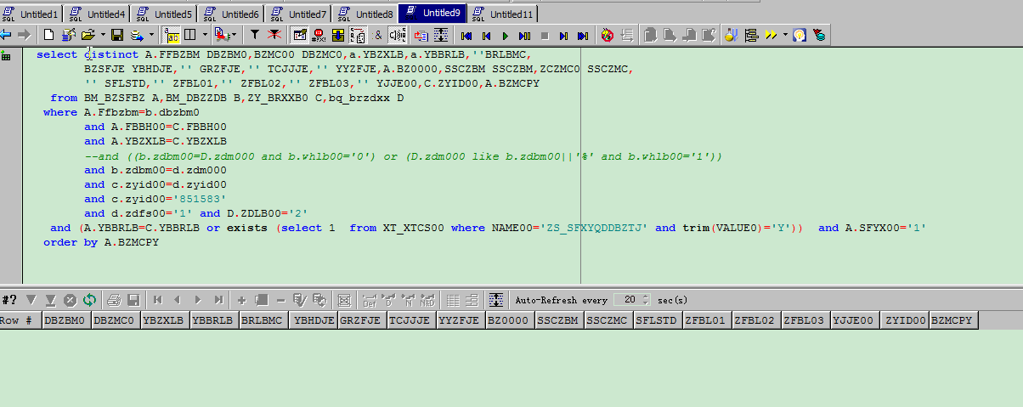Toggle the 'ab' highlight button

pyautogui.click(x=172, y=35)
